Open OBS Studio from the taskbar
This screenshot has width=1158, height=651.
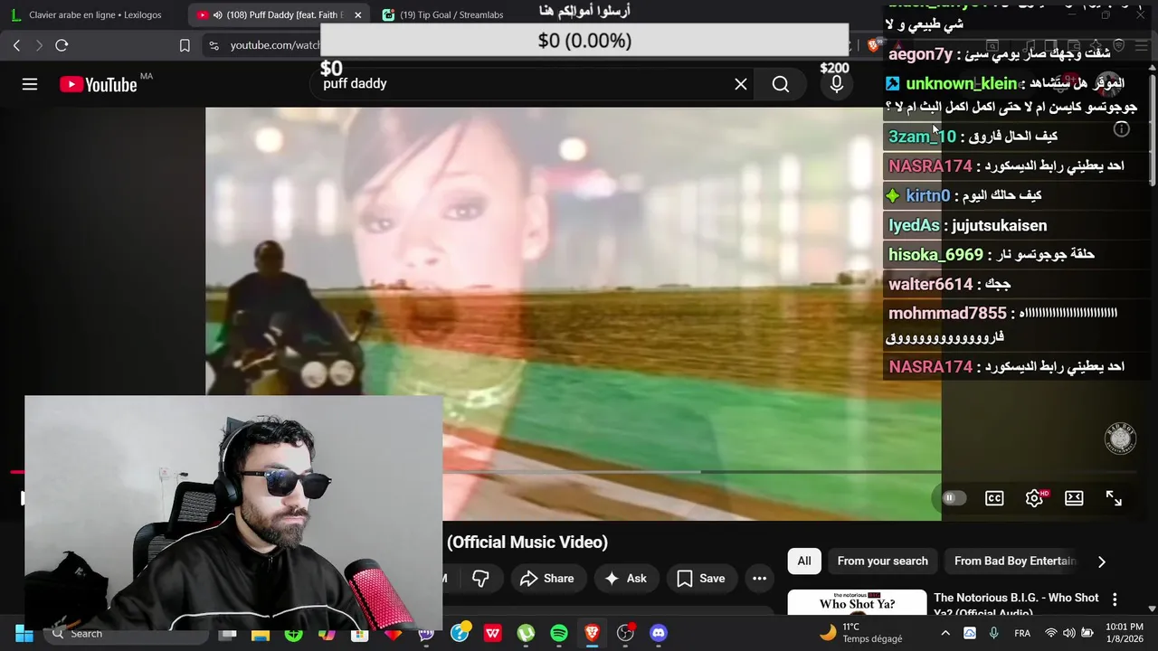coord(626,634)
